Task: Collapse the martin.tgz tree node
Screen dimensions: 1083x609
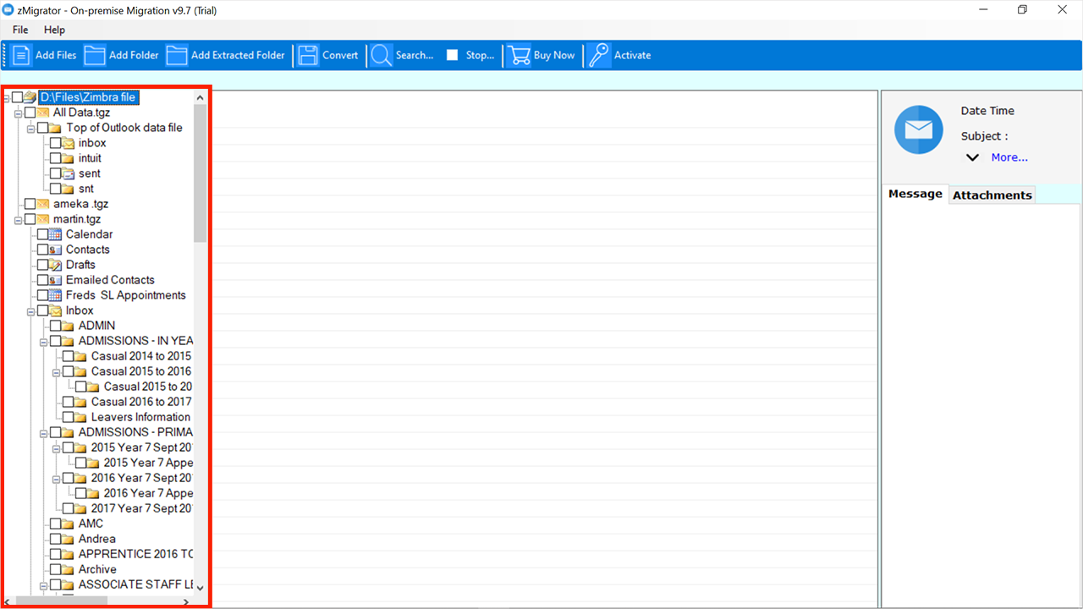Action: pos(18,220)
